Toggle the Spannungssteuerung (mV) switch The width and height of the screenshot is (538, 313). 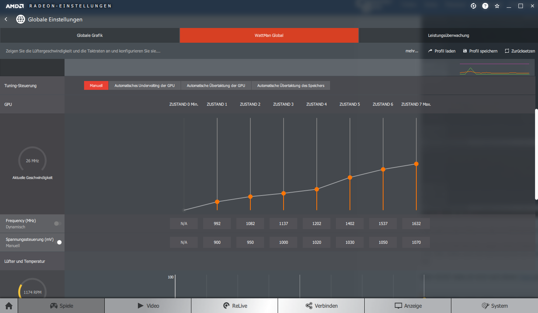pos(58,242)
